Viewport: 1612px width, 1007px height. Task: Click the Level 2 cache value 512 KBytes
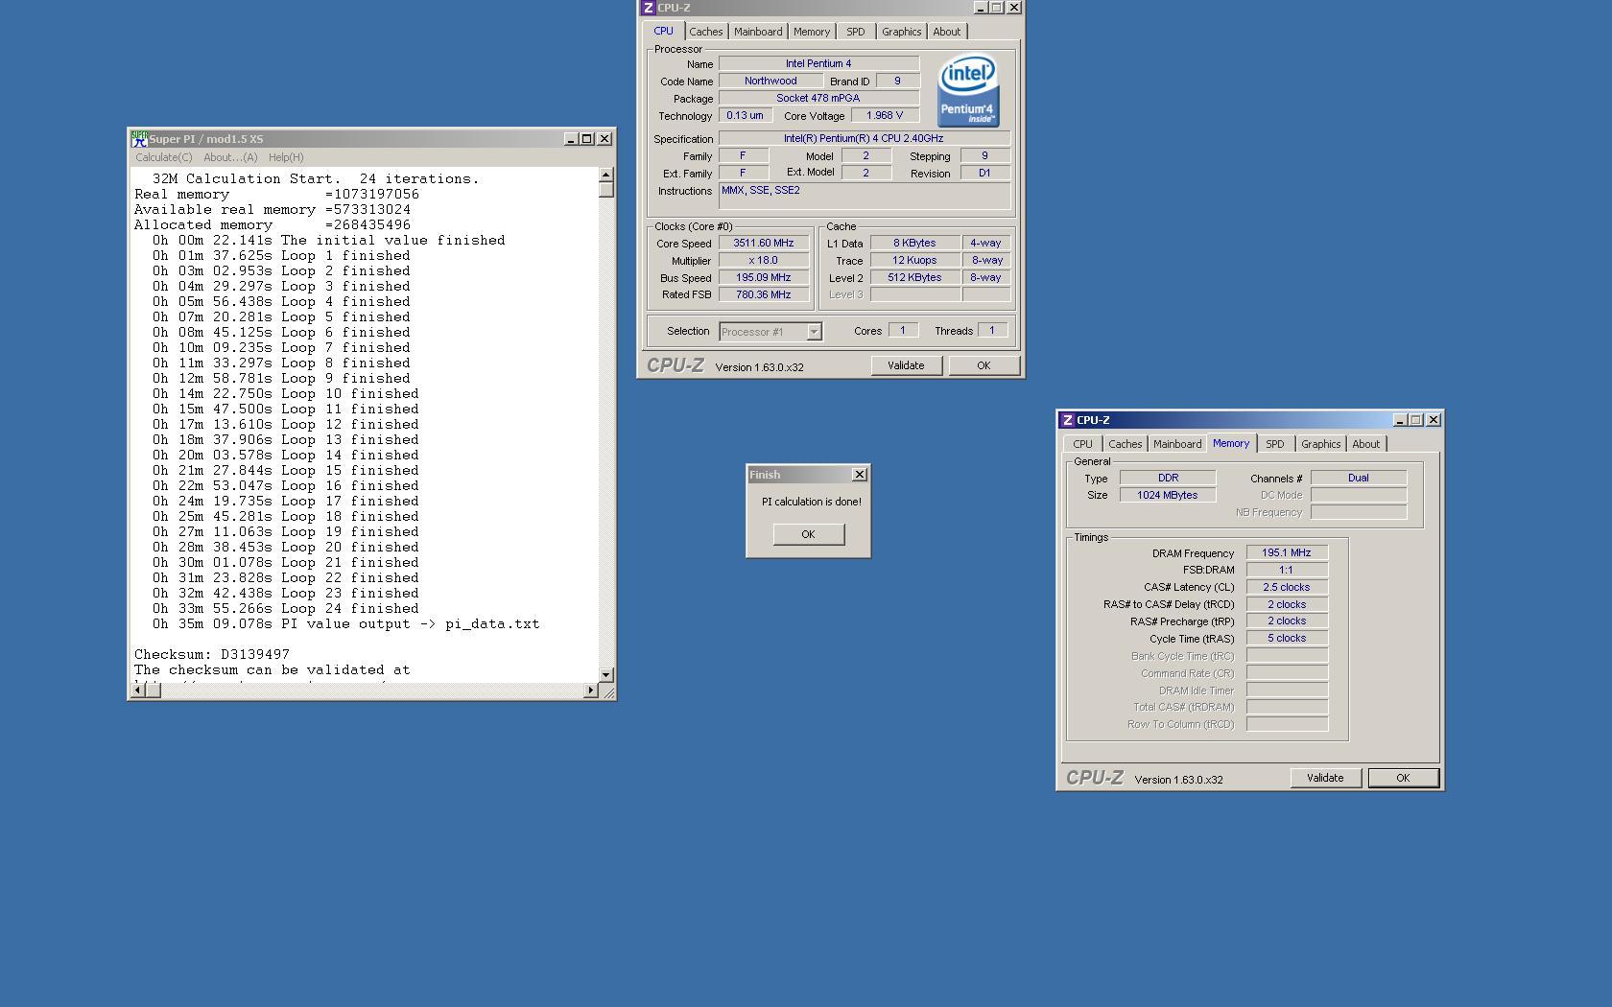click(914, 278)
